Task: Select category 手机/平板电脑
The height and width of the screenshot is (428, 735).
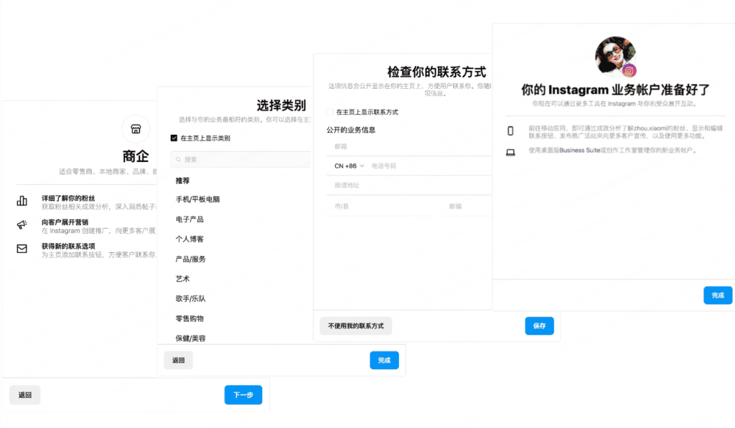Action: pos(197,199)
